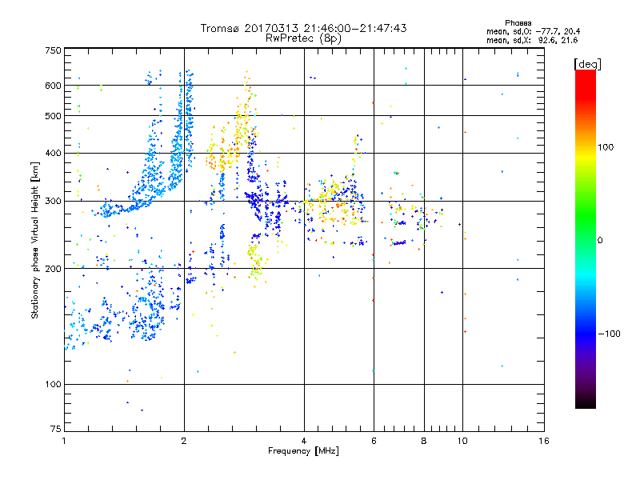Click colorbar tick label '-100'
The image size is (640, 480).
(x=610, y=334)
